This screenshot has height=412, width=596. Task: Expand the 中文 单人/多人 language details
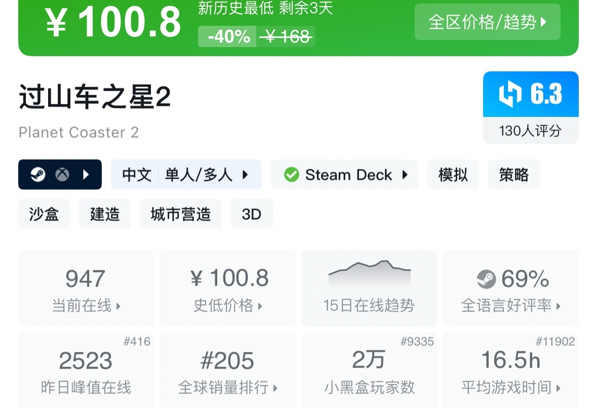(186, 175)
